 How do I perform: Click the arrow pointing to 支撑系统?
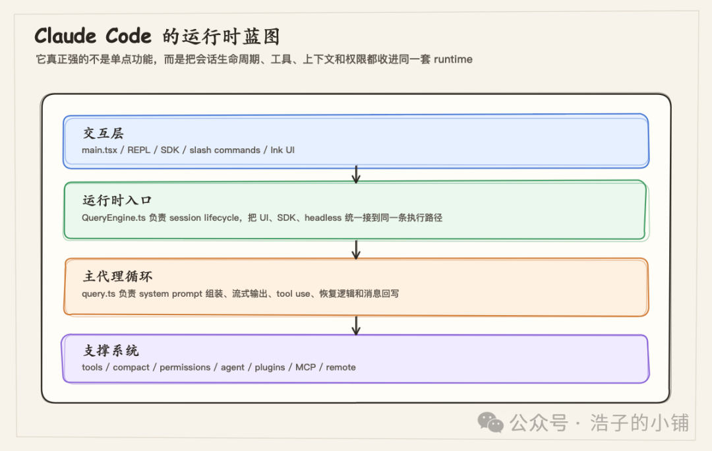(x=356, y=324)
